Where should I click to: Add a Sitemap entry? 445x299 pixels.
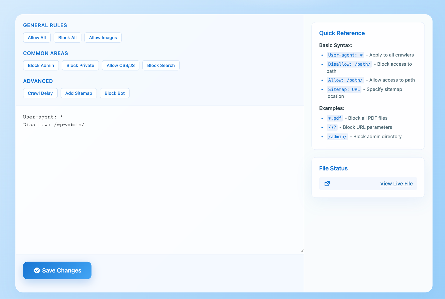coord(79,93)
